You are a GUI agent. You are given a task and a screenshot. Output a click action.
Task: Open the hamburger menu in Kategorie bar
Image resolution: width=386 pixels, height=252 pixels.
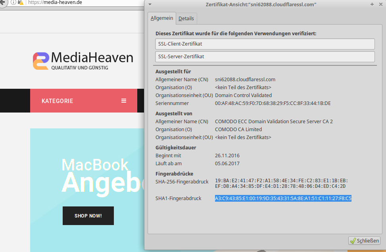(x=124, y=101)
